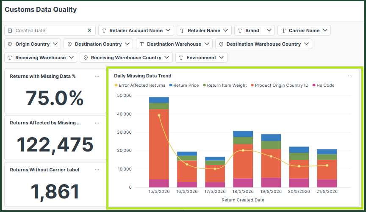
Task: Clear the Created Date filter with the X
Action: (89, 30)
